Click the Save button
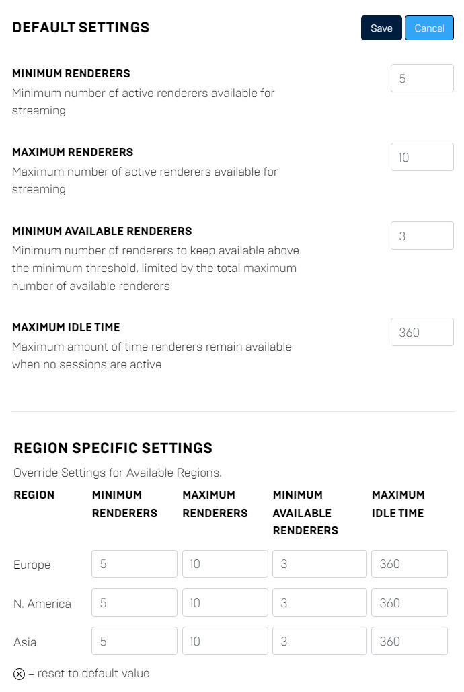Viewport: 464px width, 692px height. (381, 28)
